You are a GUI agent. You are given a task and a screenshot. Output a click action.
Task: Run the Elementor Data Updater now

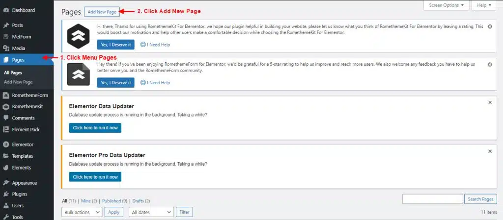[95, 127]
